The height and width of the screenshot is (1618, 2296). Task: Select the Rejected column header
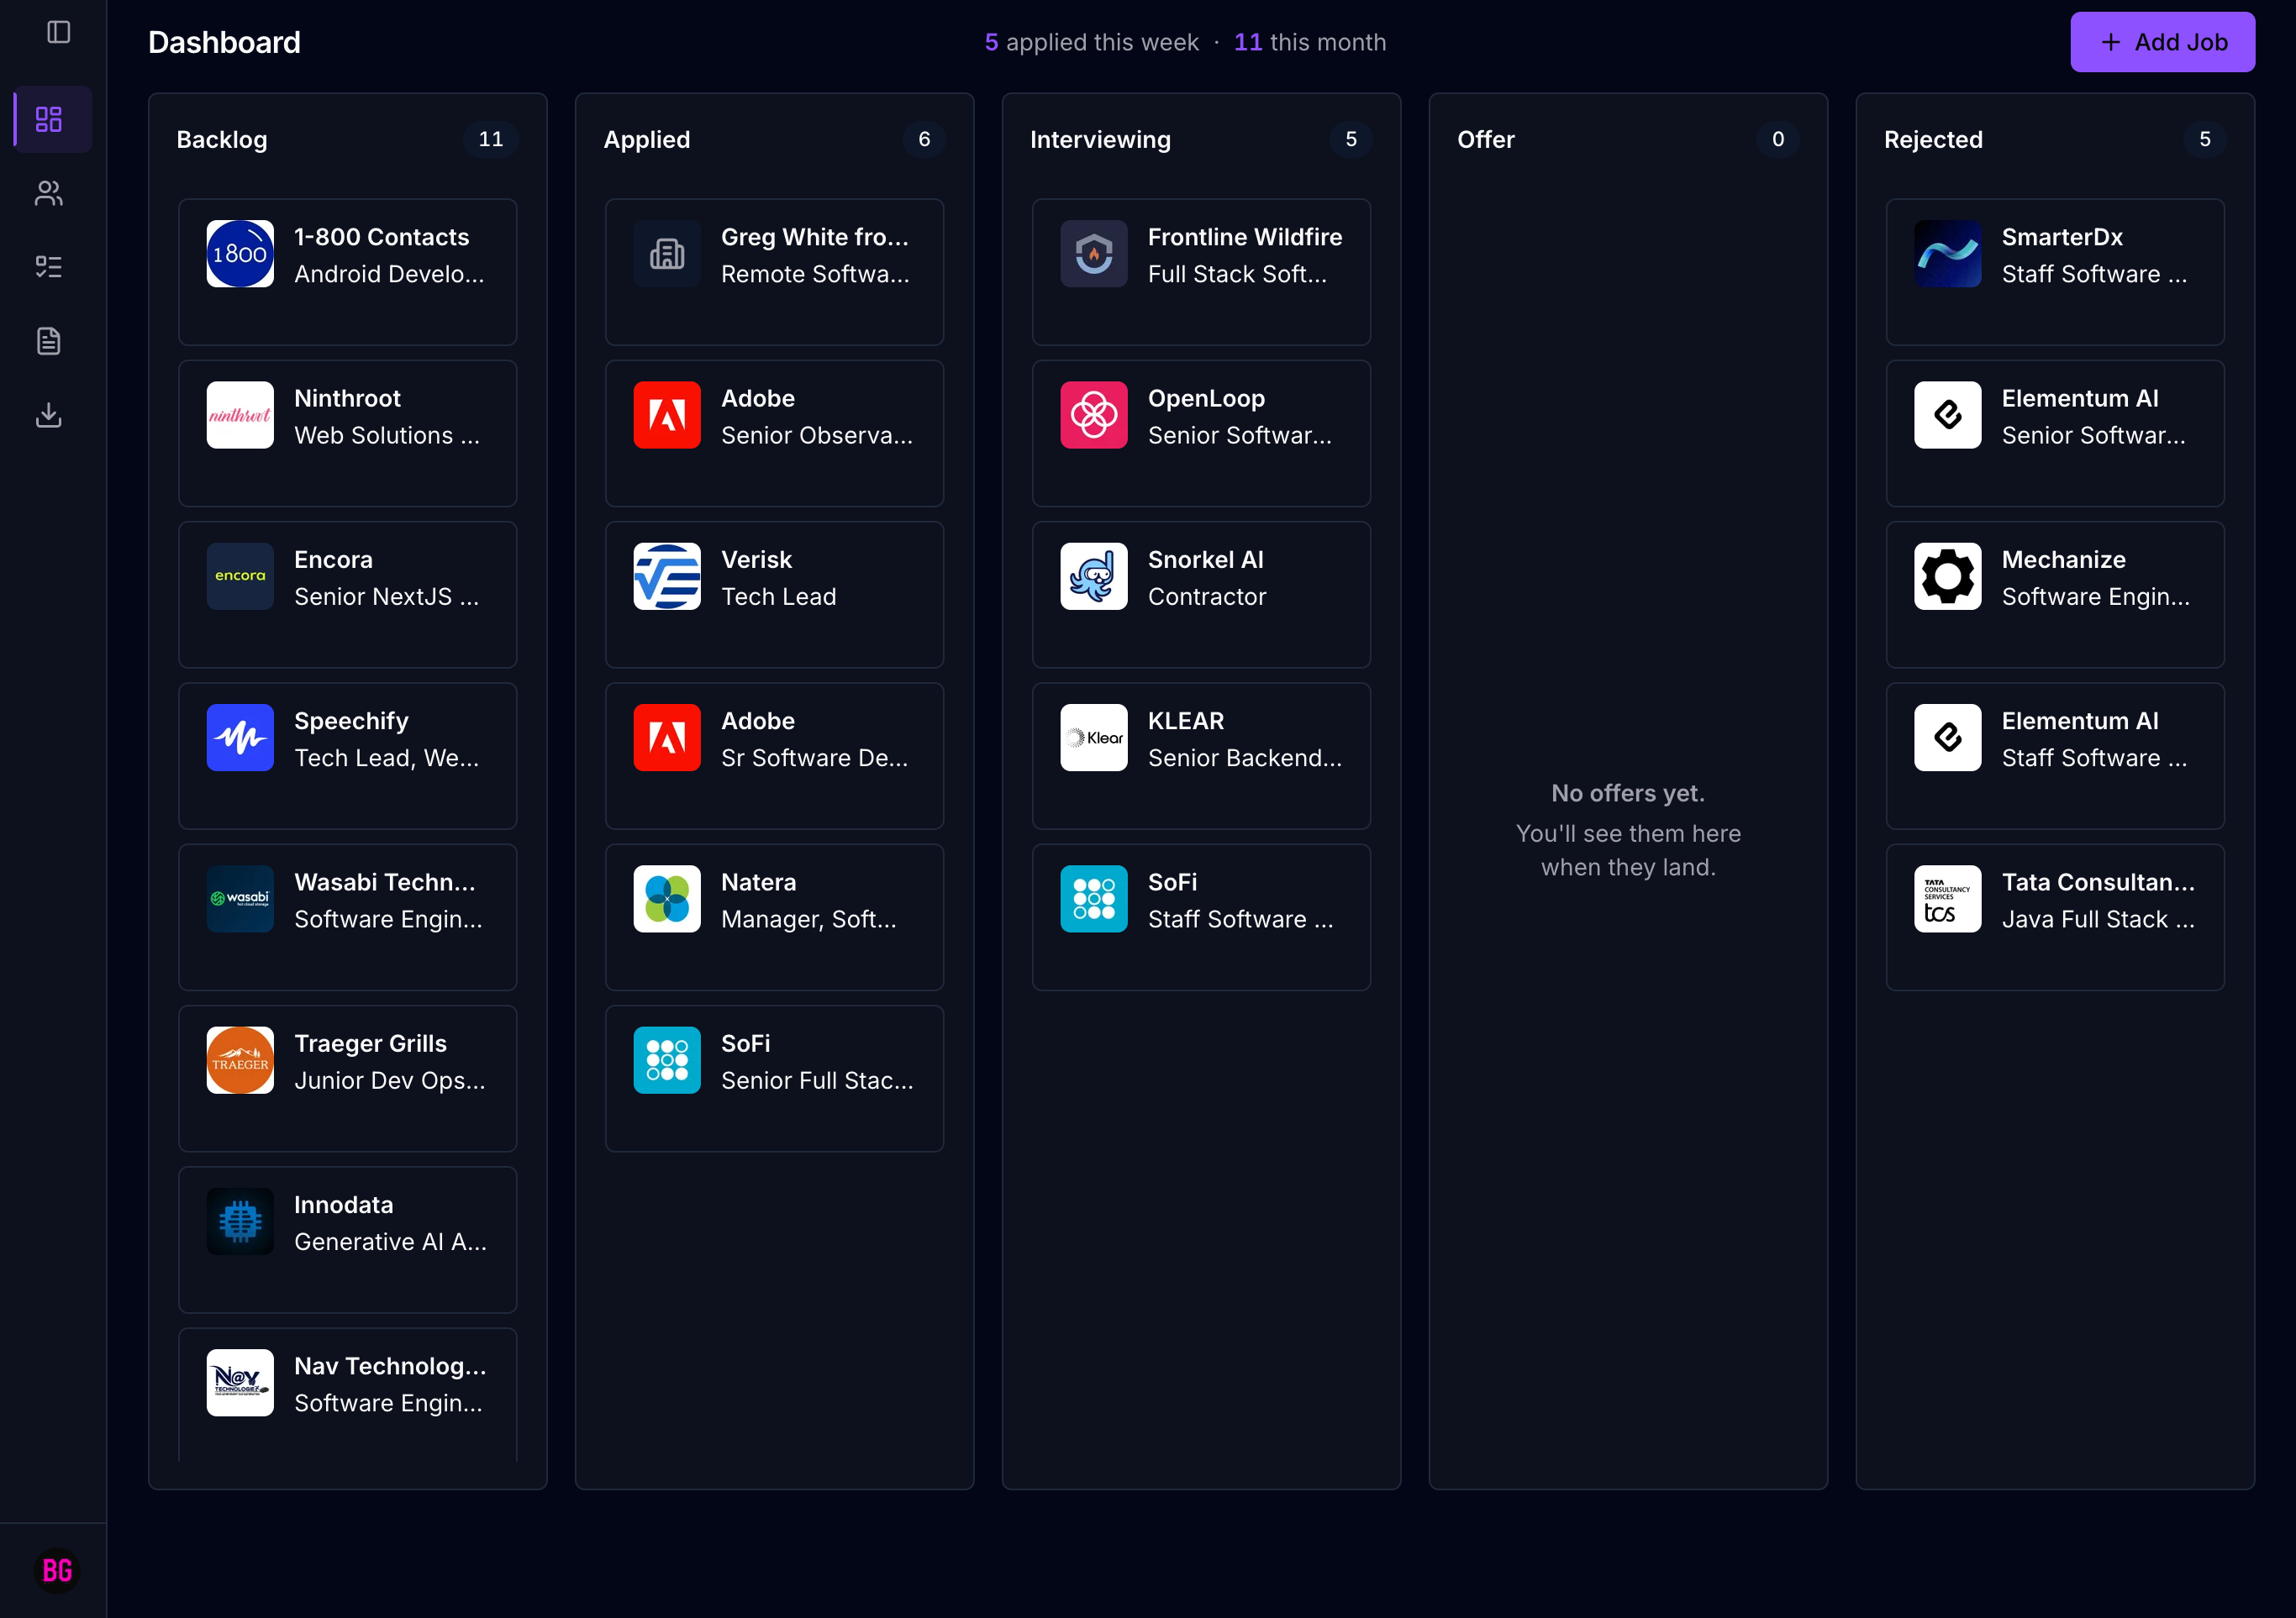click(1933, 140)
